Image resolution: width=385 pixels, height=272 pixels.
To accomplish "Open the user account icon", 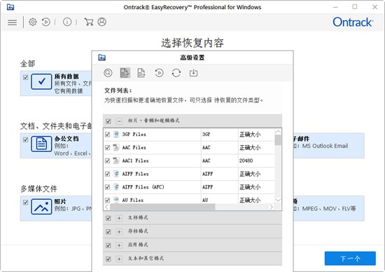I will [102, 22].
